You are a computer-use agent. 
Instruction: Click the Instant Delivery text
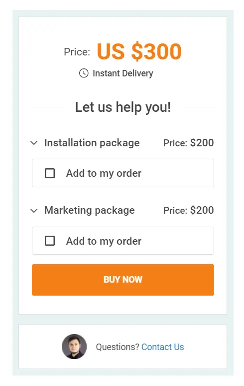(x=122, y=73)
